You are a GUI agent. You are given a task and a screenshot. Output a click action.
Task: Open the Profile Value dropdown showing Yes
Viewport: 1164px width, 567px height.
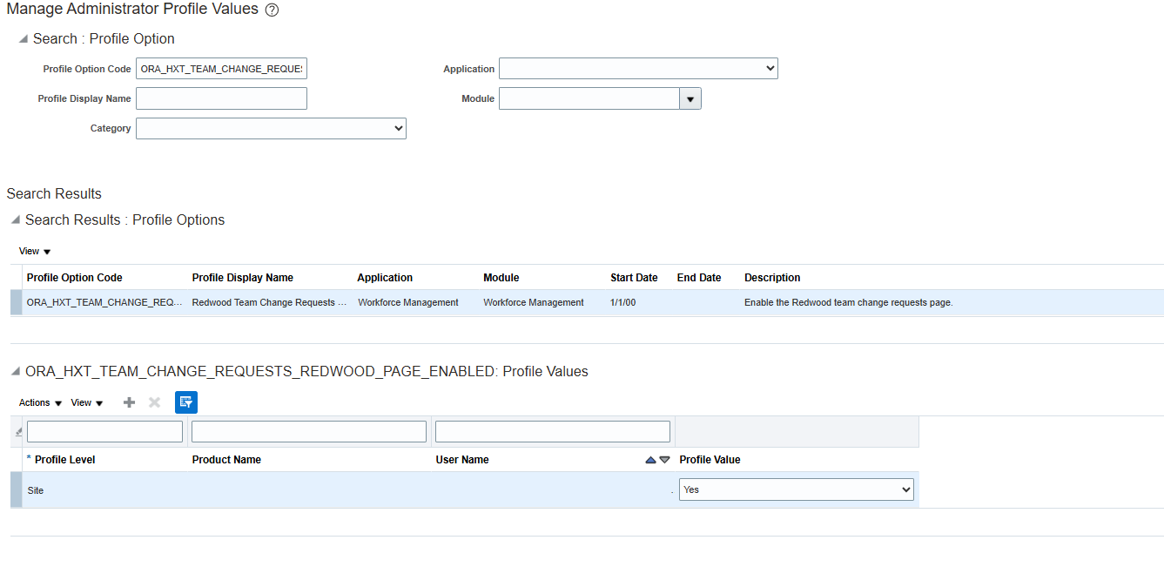797,489
